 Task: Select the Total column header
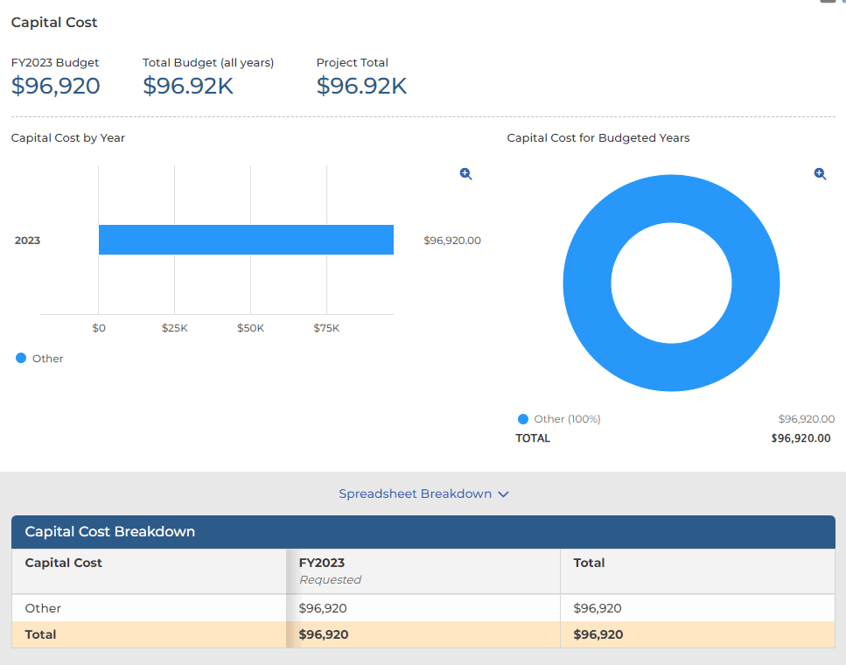pyautogui.click(x=589, y=563)
